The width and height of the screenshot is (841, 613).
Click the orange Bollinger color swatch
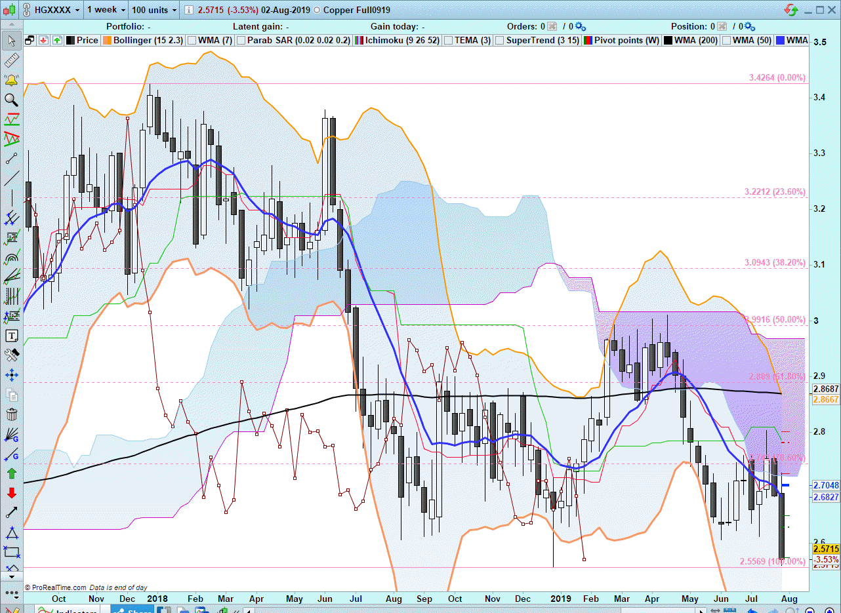107,40
